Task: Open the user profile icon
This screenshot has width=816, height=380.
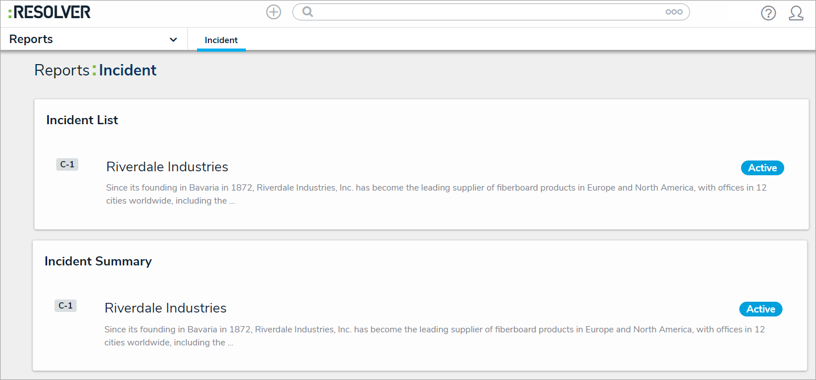Action: [x=796, y=13]
